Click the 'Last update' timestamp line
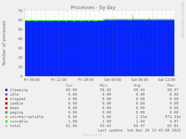The width and height of the screenshot is (186, 139). 139,130
